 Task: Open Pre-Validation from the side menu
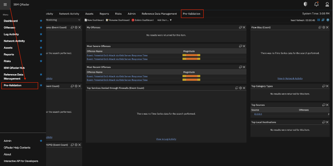[13, 85]
